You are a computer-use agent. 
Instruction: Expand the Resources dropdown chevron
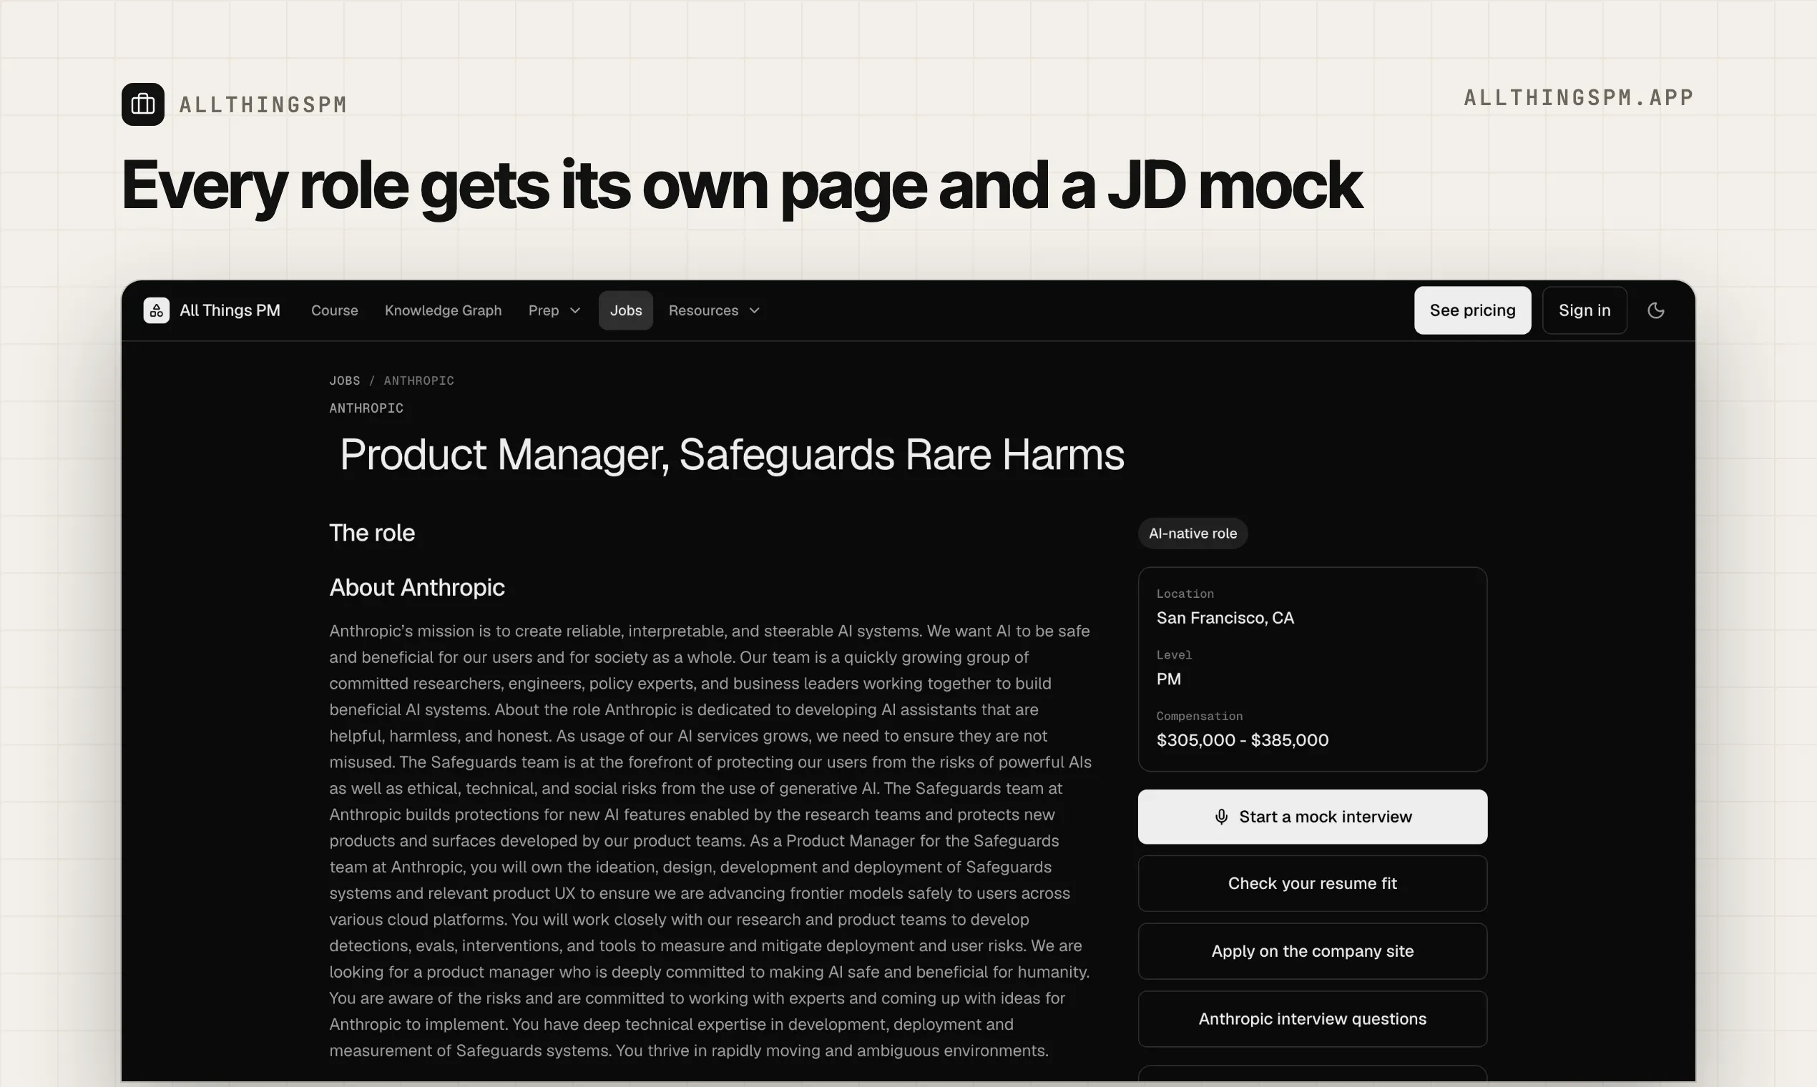pos(755,310)
